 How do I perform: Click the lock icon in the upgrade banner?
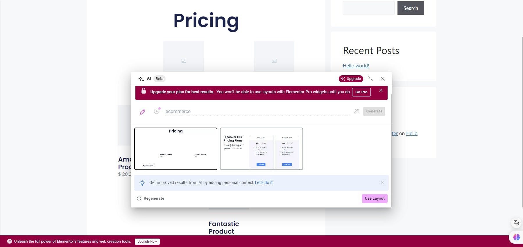(x=144, y=91)
